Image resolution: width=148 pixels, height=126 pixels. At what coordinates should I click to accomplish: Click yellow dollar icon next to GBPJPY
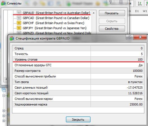(x=19, y=28)
